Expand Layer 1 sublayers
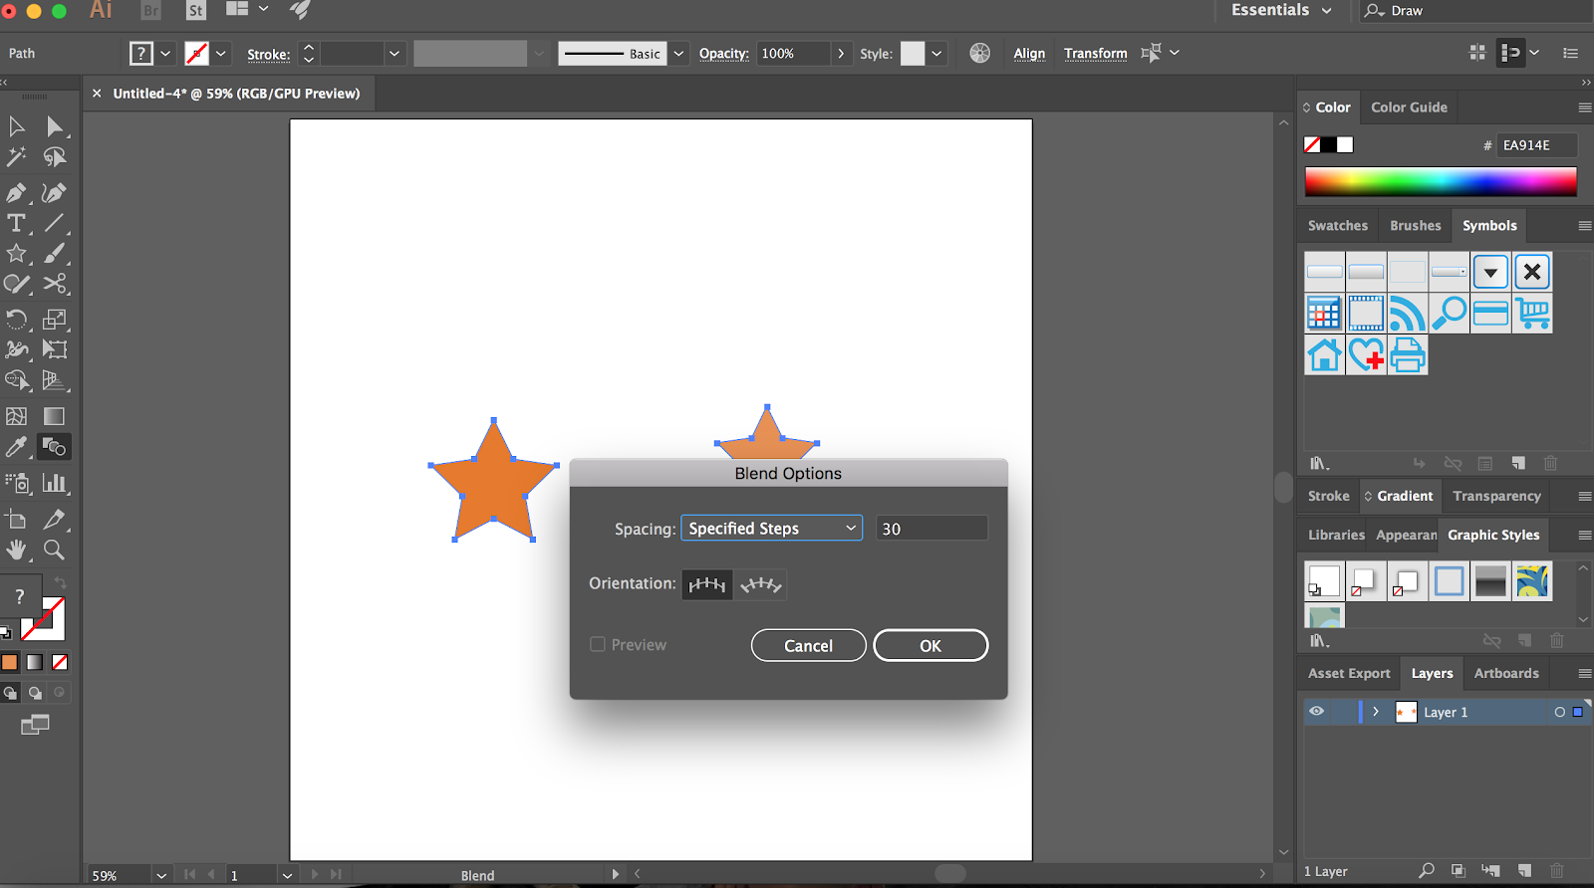This screenshot has width=1594, height=888. [1376, 712]
